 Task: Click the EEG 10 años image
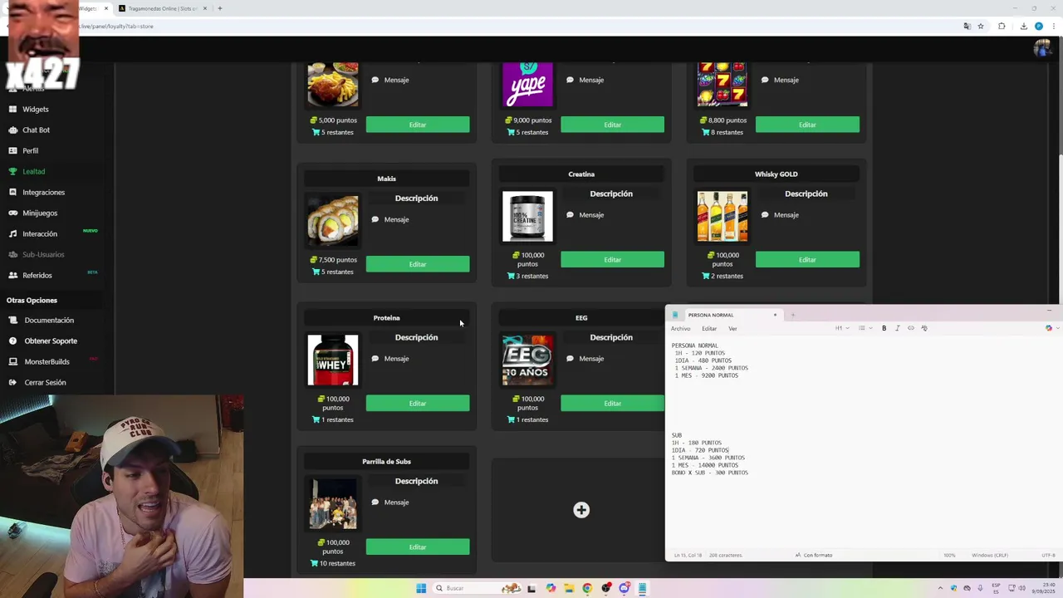click(x=527, y=360)
